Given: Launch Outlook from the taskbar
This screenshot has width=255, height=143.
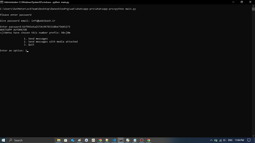Looking at the screenshot, I should click(73, 140).
